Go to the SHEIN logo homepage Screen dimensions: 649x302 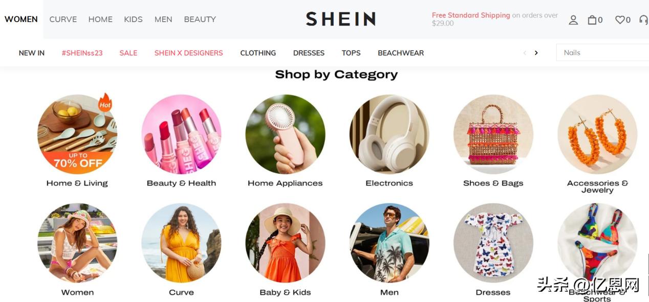(341, 19)
